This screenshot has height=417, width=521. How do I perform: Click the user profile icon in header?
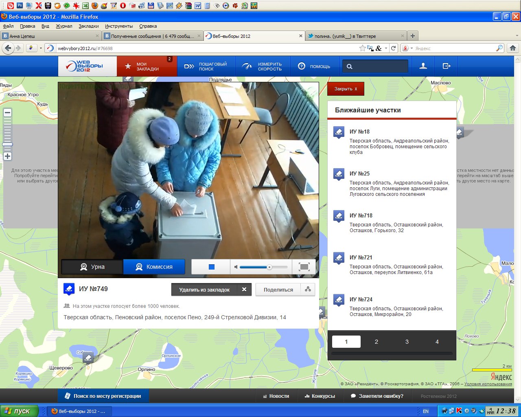pyautogui.click(x=423, y=66)
